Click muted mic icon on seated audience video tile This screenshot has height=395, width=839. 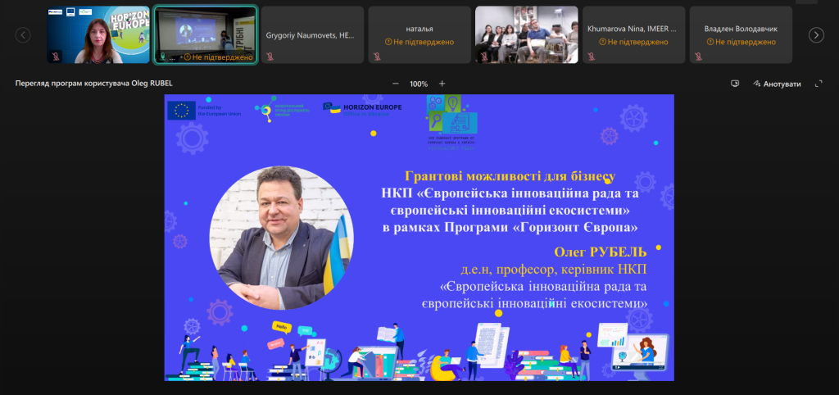click(x=484, y=57)
